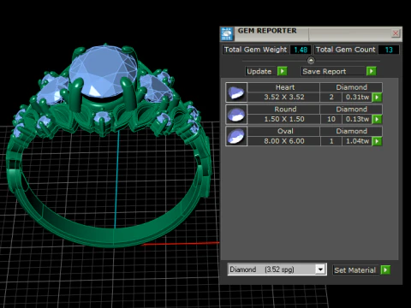Click the 0.31tw weight cell
This screenshot has width=411, height=308.
[x=357, y=97]
